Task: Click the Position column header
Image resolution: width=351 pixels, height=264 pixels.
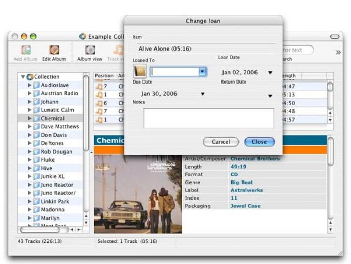Action: coord(104,76)
